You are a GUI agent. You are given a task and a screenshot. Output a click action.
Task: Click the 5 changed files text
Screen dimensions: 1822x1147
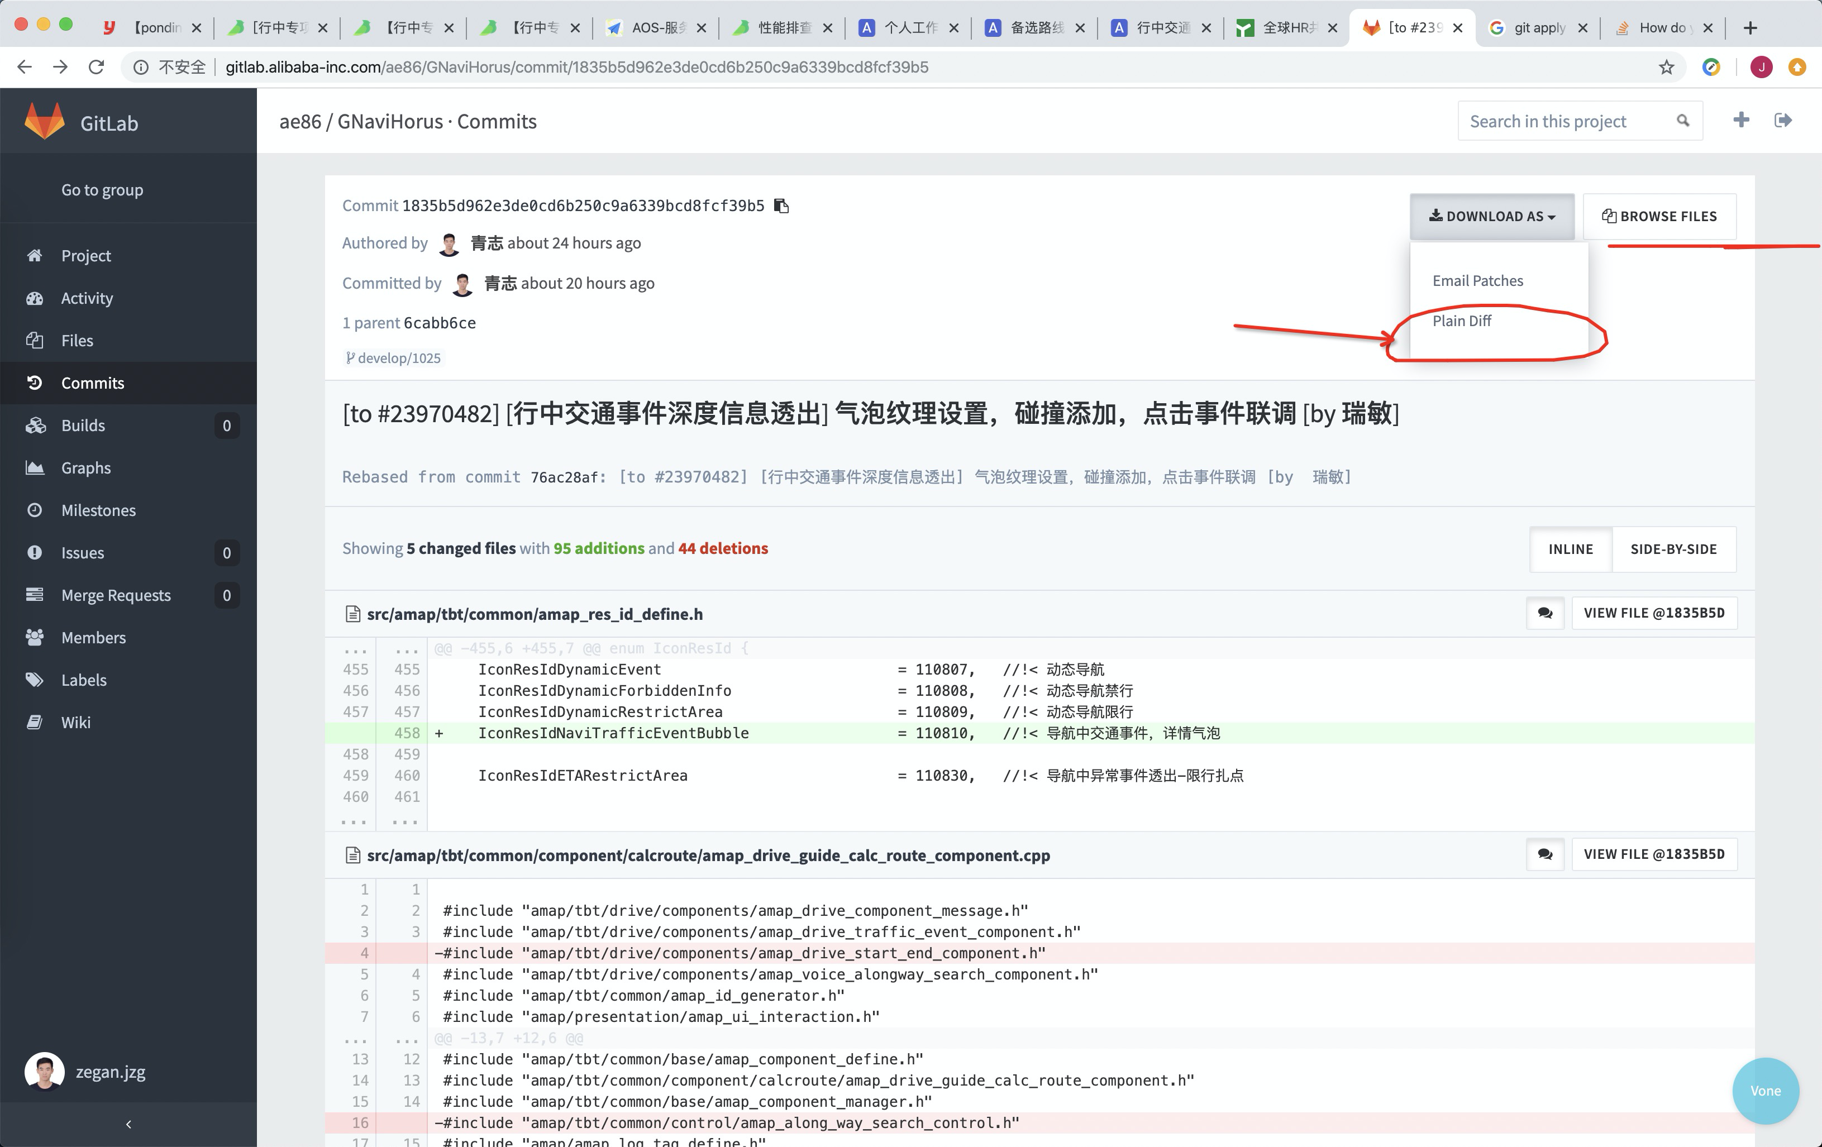pyautogui.click(x=461, y=548)
